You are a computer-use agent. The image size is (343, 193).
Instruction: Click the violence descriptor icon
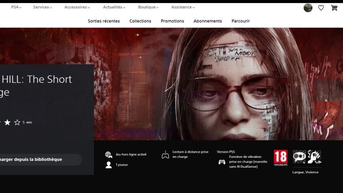[315, 157]
